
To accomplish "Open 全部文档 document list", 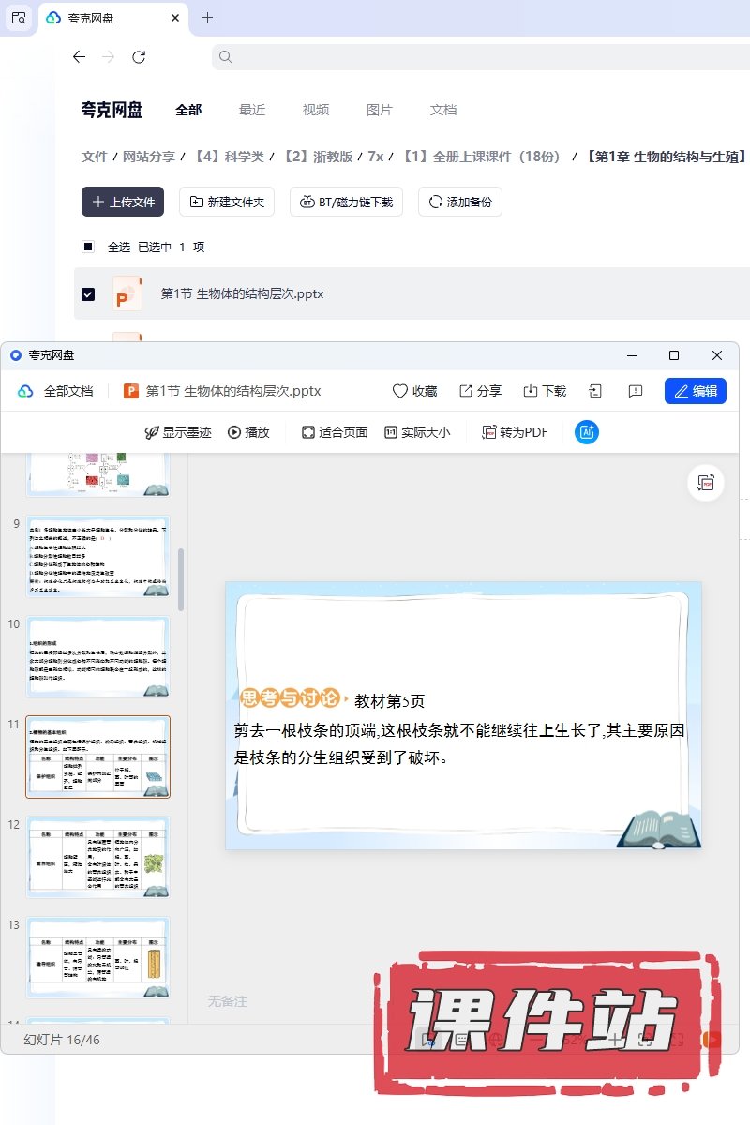I will pyautogui.click(x=56, y=391).
